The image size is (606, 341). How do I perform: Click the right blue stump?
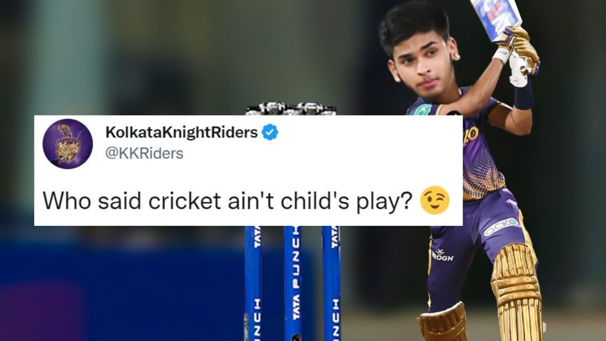[331, 283]
